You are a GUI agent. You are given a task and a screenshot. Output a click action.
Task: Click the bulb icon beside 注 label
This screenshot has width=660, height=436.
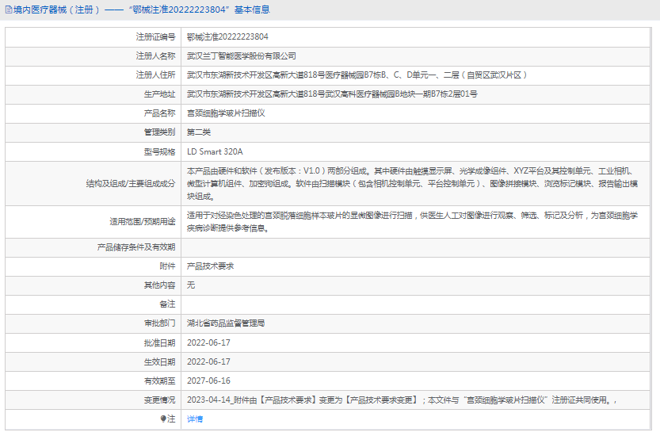coord(163,419)
